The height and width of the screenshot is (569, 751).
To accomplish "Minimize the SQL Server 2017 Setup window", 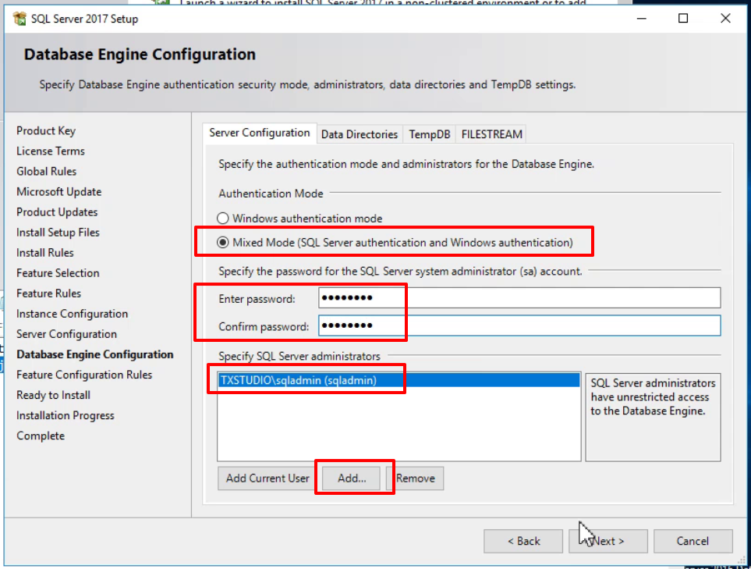I will click(642, 19).
